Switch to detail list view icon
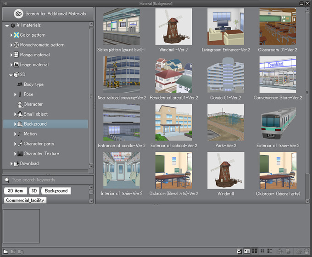 click(x=269, y=251)
